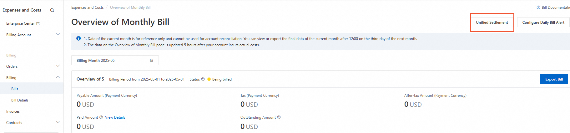Open View Details link for Paid Amount
This screenshot has width=570, height=133.
[115, 117]
